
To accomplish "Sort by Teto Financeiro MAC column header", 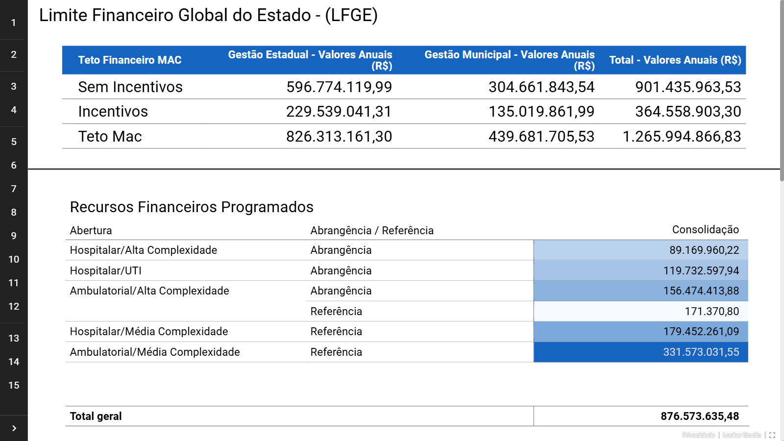I will pos(130,60).
